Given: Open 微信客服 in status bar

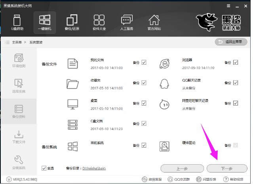Looking at the screenshot, I should (x=152, y=179).
